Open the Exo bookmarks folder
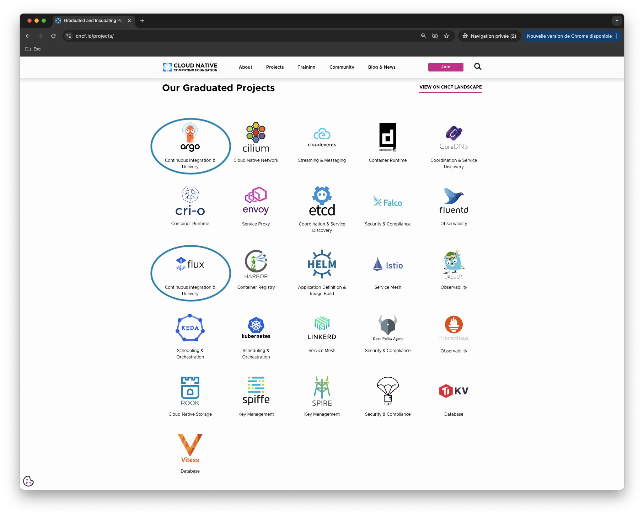Image resolution: width=644 pixels, height=516 pixels. [x=33, y=49]
